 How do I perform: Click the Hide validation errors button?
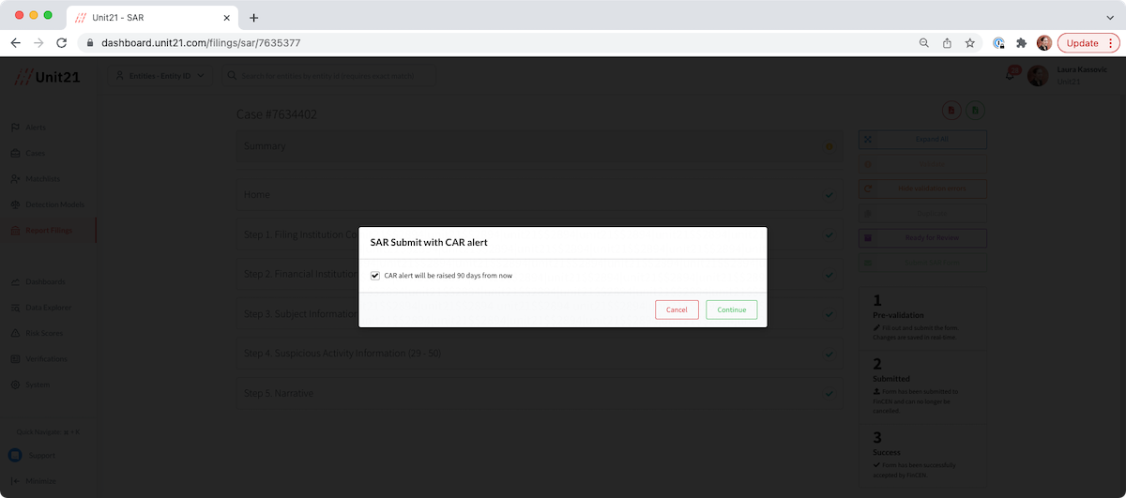pyautogui.click(x=922, y=189)
